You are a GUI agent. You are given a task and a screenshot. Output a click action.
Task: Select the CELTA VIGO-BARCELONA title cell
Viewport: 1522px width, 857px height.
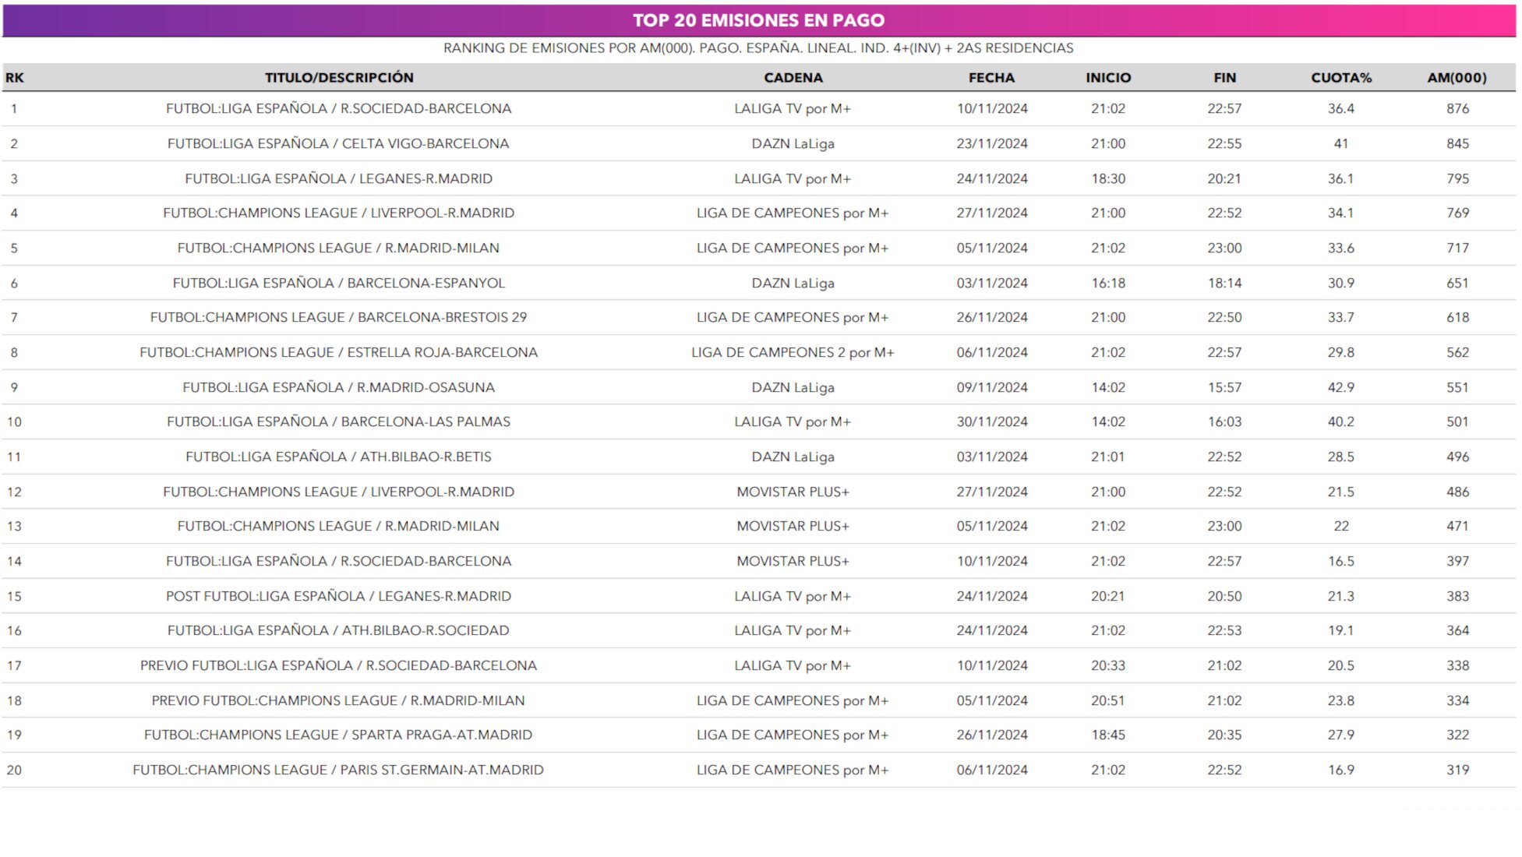pos(338,144)
